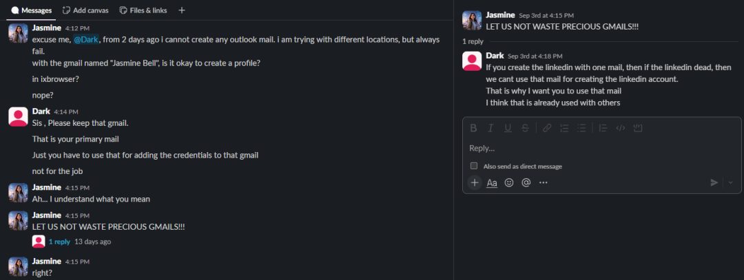Open the more options ellipsis in composer
This screenshot has width=744, height=280.
click(544, 182)
